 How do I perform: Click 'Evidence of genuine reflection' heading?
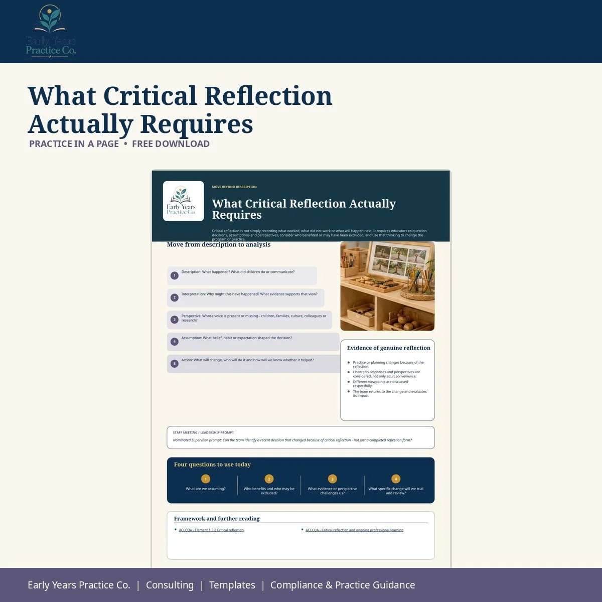389,348
